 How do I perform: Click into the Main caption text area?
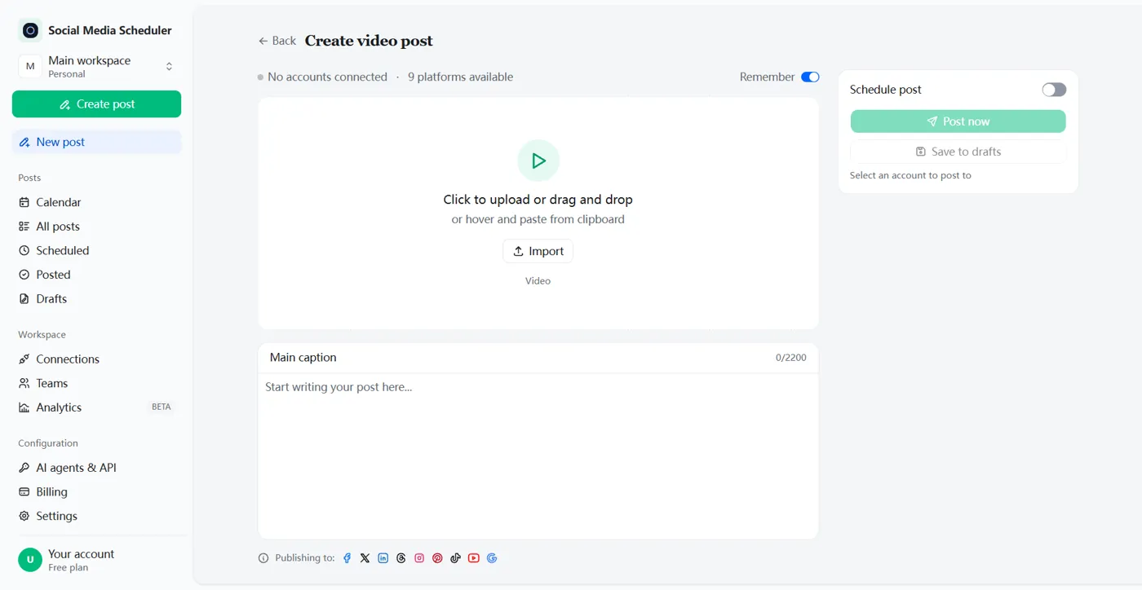click(x=538, y=456)
